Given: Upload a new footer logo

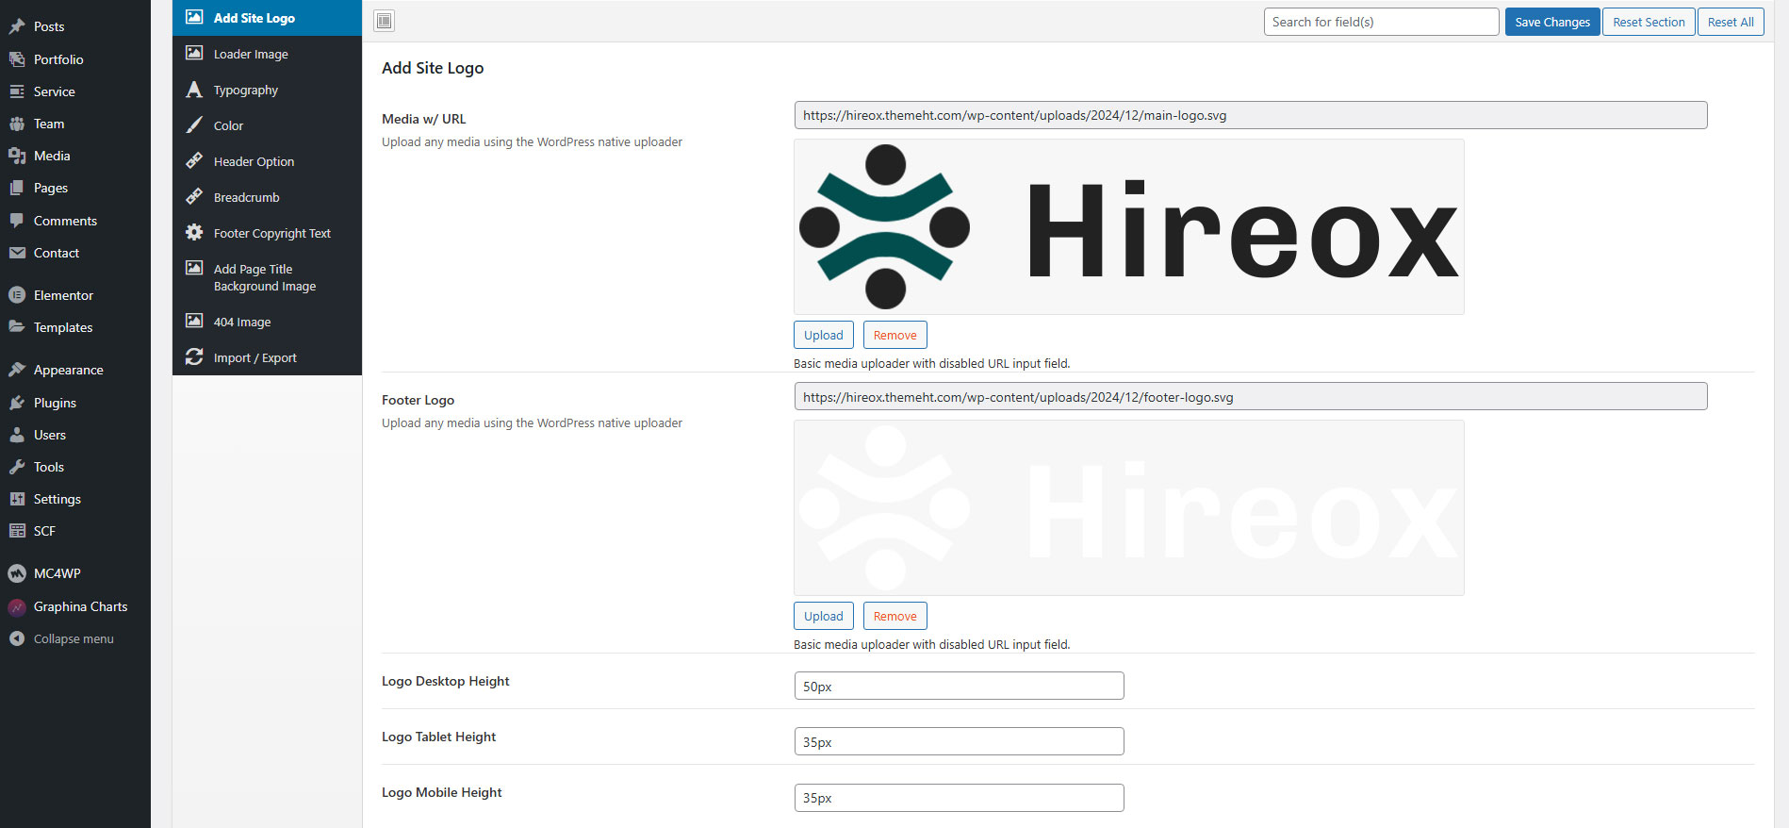Looking at the screenshot, I should (824, 616).
